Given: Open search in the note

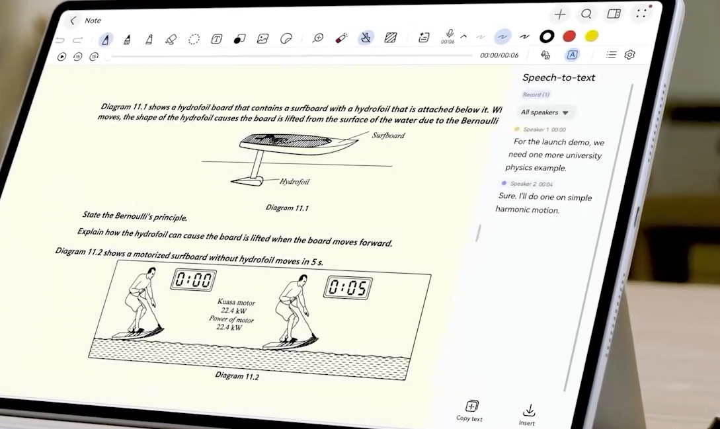Looking at the screenshot, I should pyautogui.click(x=586, y=14).
